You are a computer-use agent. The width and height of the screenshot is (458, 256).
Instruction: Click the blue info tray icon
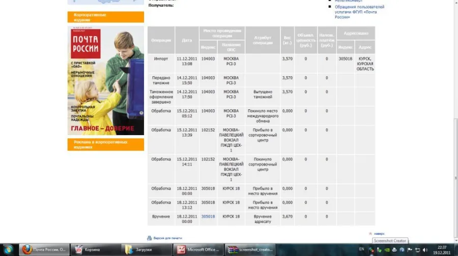click(402, 250)
